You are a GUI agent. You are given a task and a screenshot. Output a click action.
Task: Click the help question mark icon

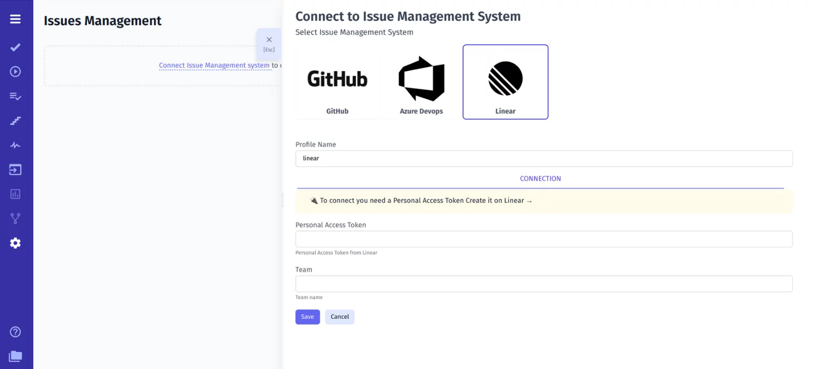(x=15, y=332)
